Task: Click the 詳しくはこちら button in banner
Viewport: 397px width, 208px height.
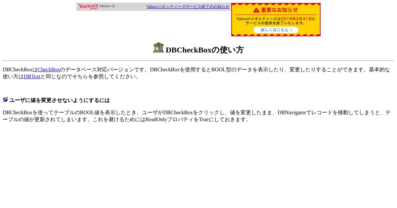Action: click(x=276, y=30)
